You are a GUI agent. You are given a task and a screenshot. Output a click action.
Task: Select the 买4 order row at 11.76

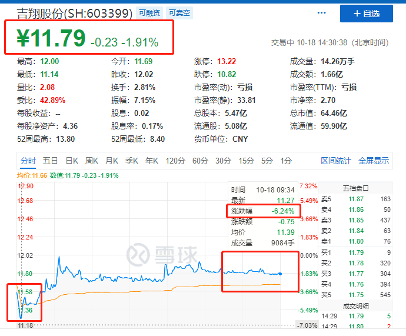coord(356,284)
